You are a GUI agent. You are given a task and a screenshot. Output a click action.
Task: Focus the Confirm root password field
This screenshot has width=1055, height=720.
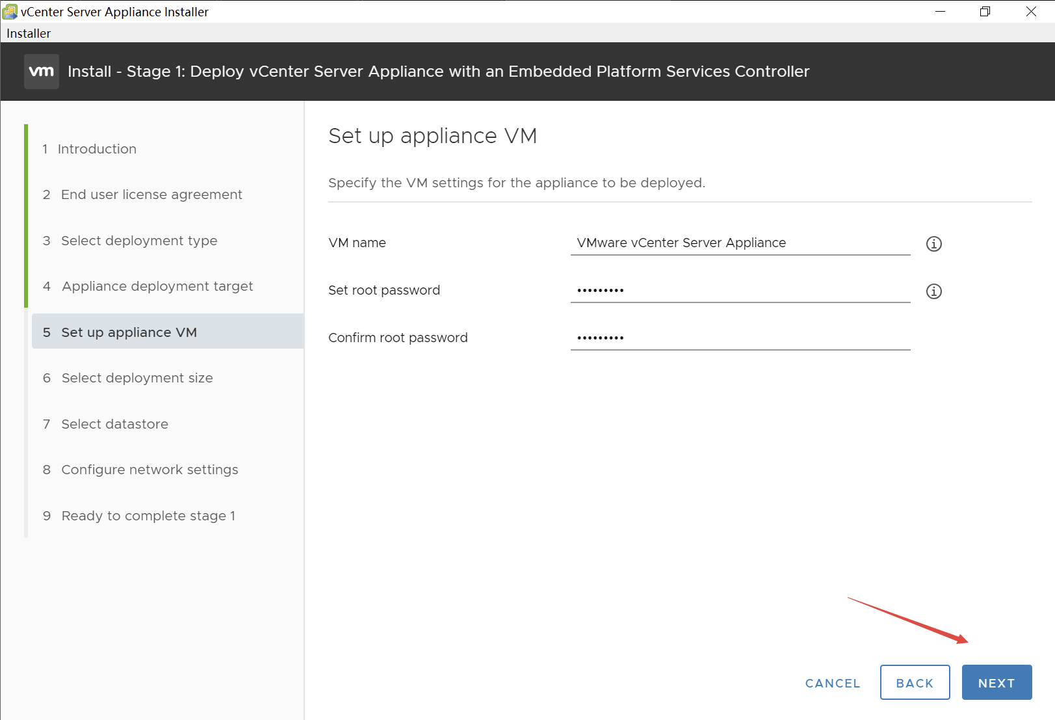click(740, 338)
